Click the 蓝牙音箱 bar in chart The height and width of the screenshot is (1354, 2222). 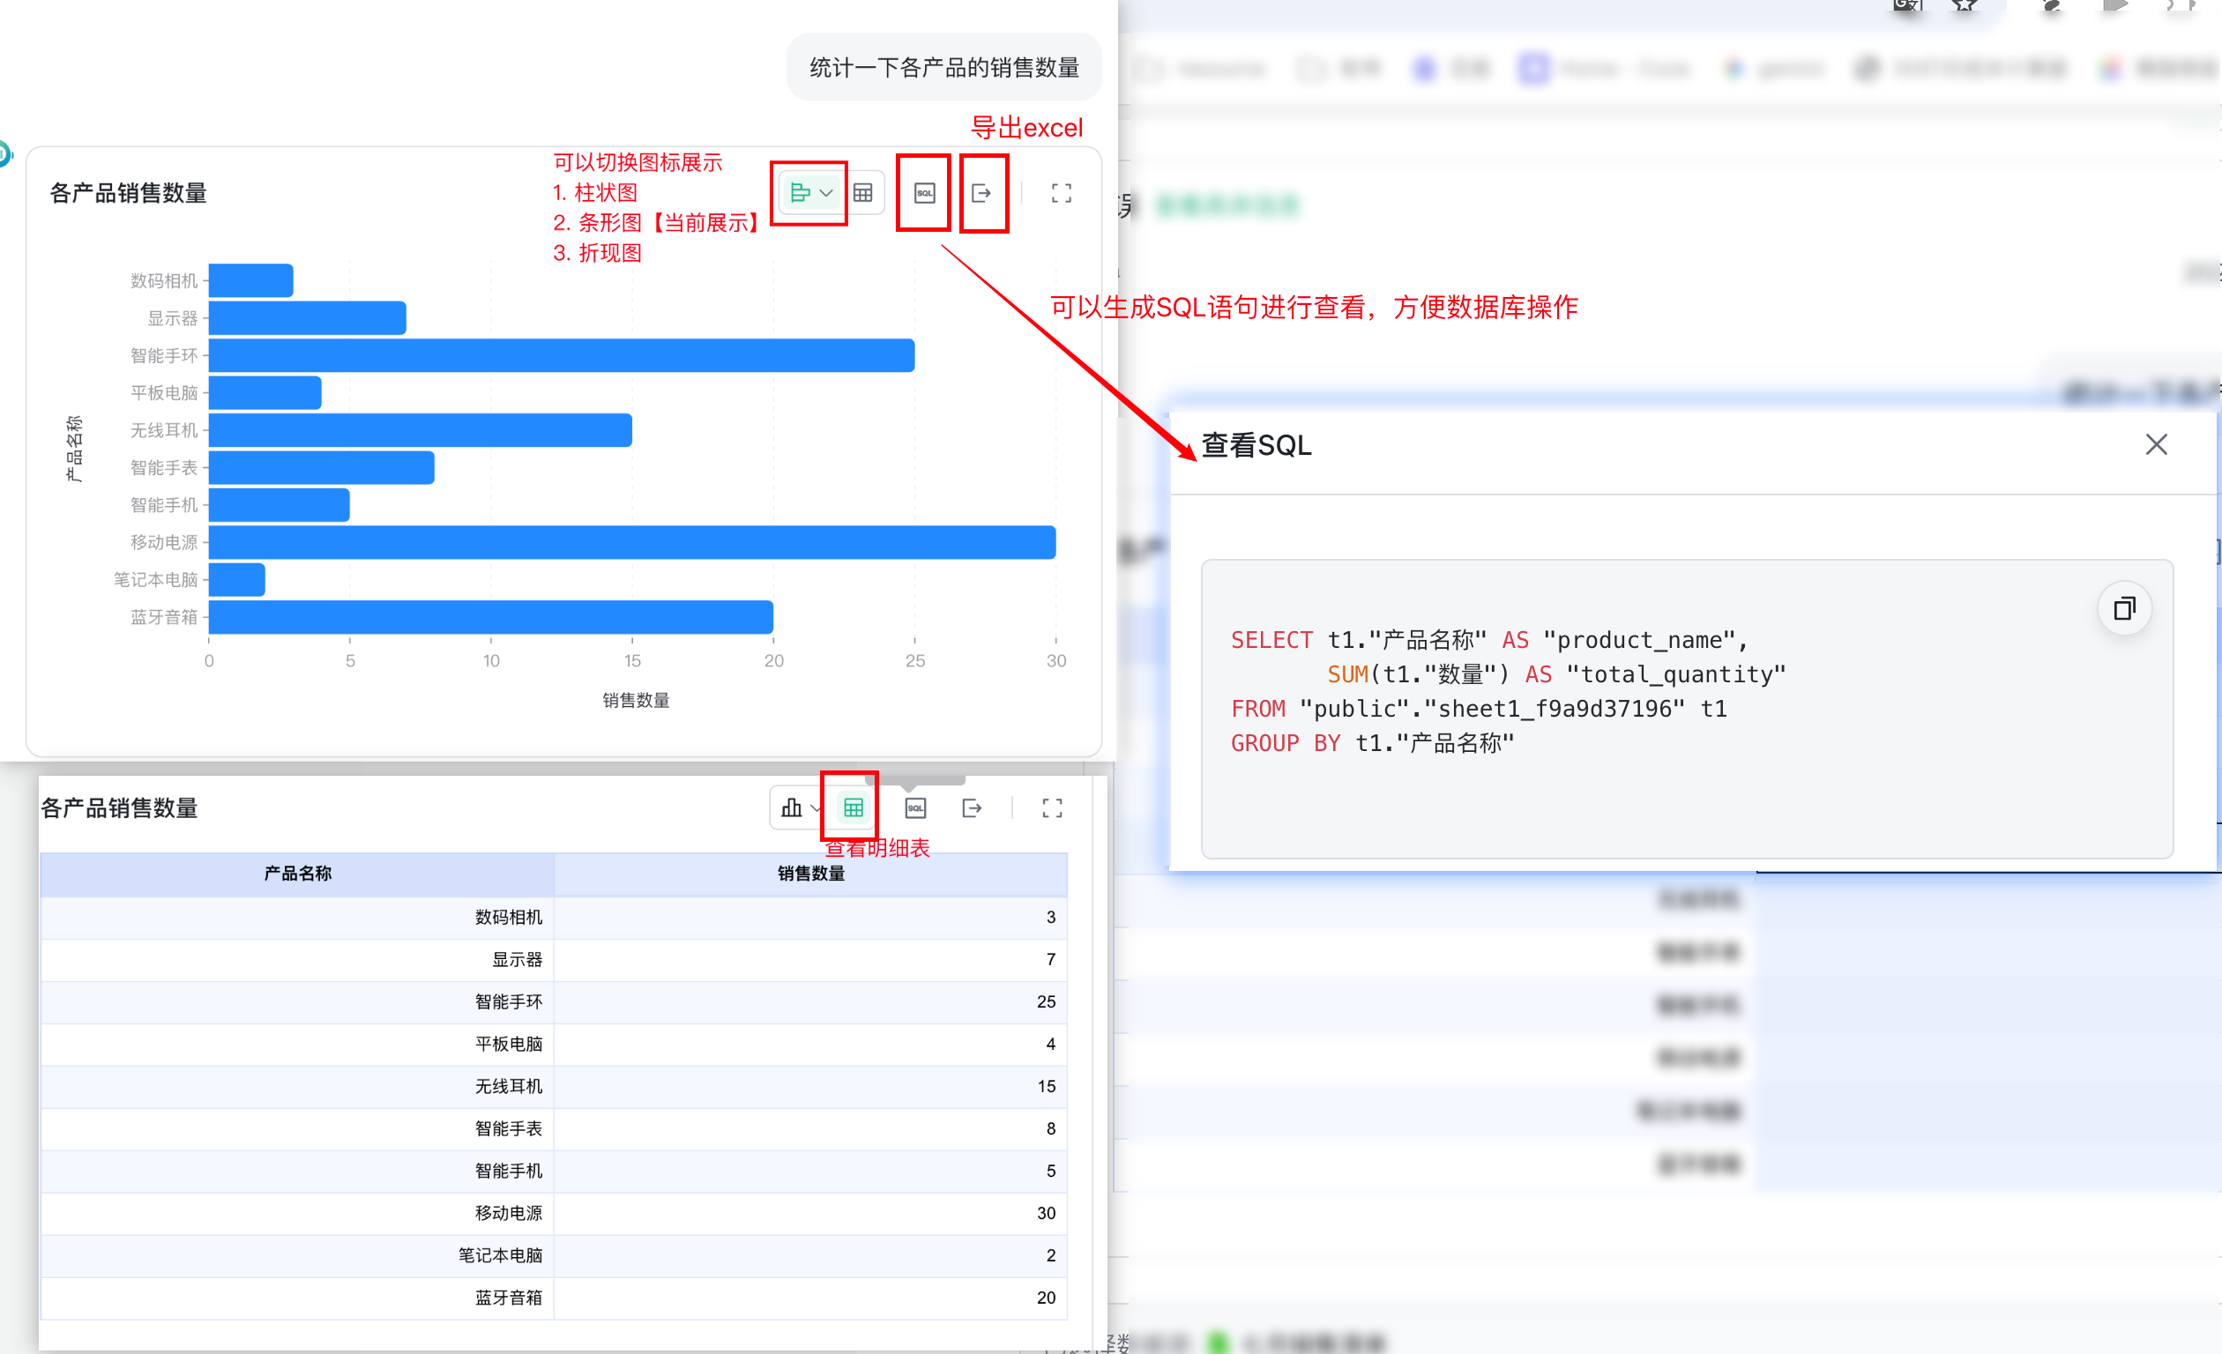tap(491, 618)
